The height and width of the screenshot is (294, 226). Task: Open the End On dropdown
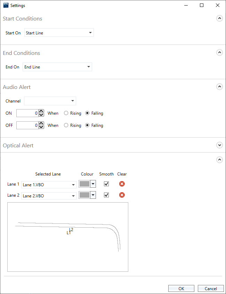pyautogui.click(x=57, y=67)
